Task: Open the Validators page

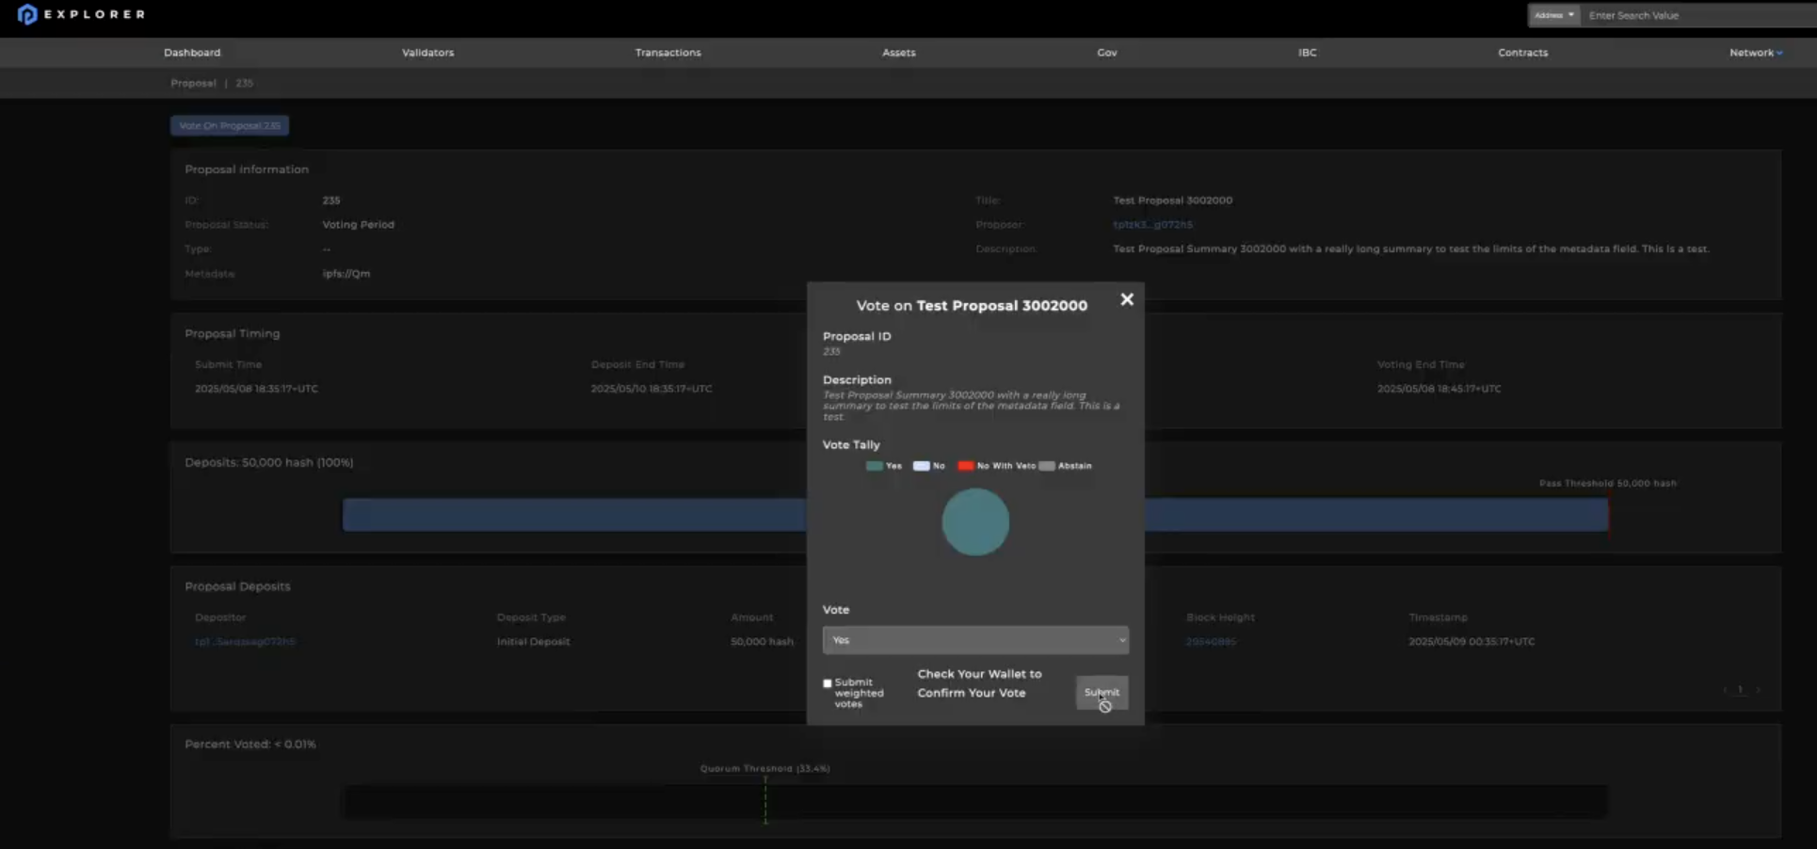Action: tap(427, 53)
